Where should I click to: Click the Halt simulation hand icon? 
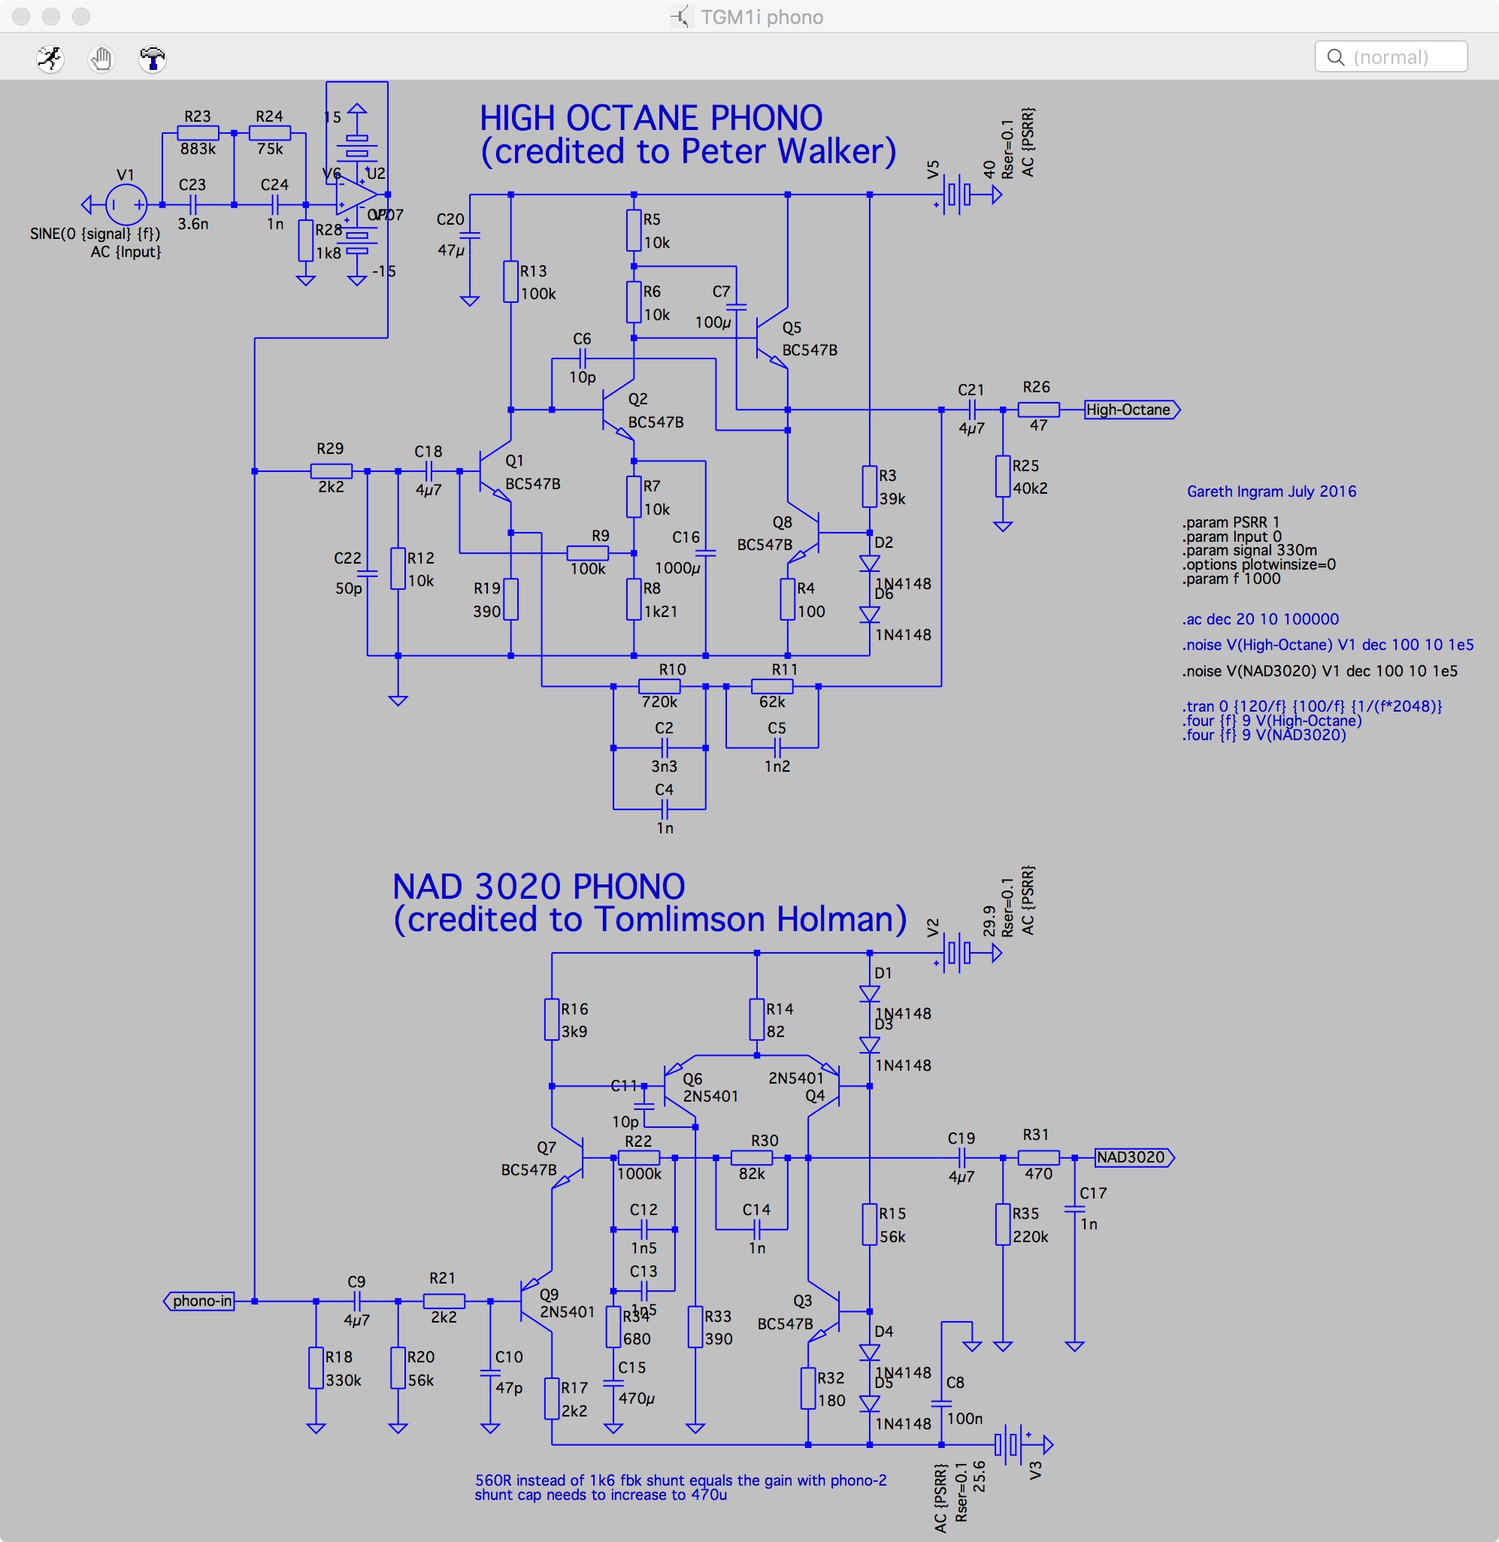tap(101, 59)
